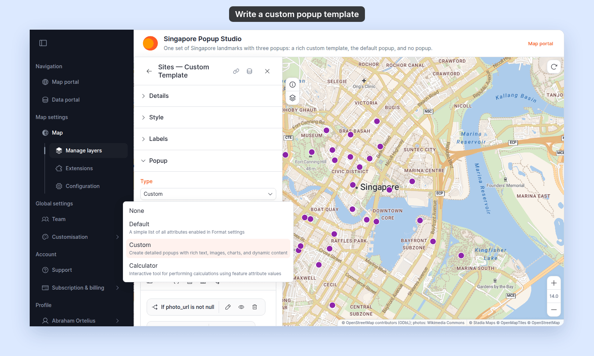This screenshot has height=356, width=594.
Task: Copy the layer link with the chain icon
Action: (x=236, y=71)
